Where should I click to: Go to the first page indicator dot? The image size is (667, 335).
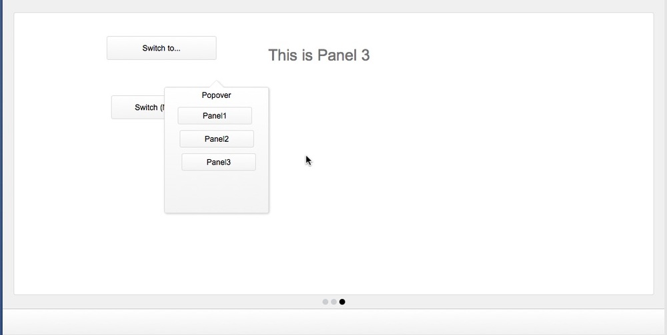click(325, 302)
